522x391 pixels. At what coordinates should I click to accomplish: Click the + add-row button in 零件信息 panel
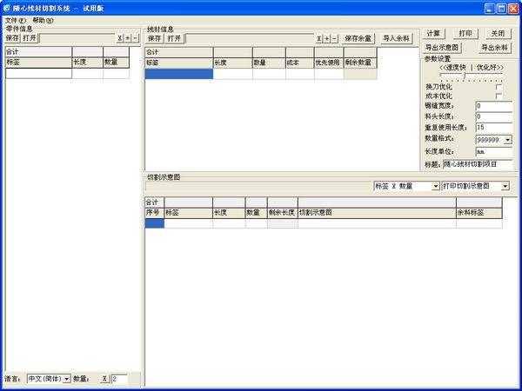click(128, 38)
